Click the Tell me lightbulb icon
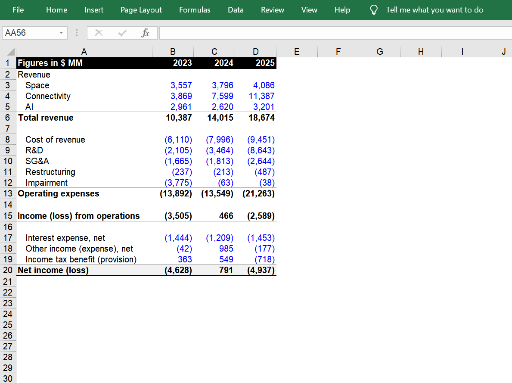This screenshot has height=383, width=512. pos(373,10)
